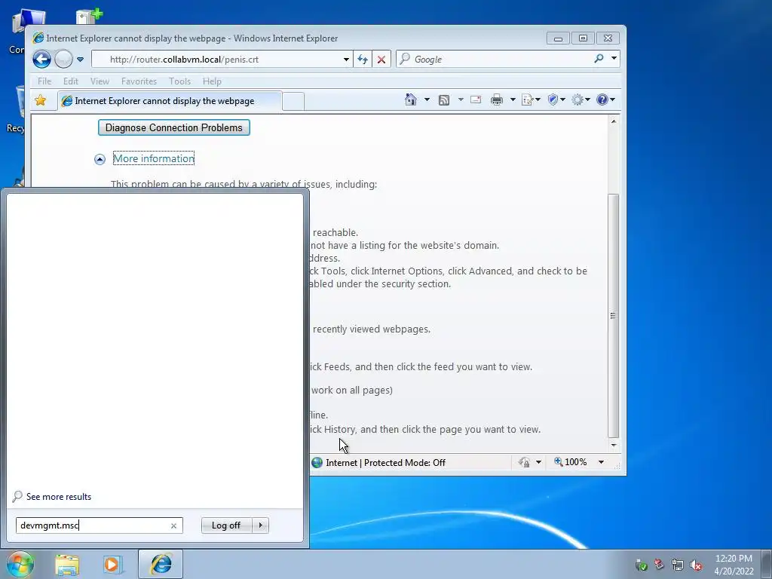Open Favorites Center star icon

[x=41, y=100]
